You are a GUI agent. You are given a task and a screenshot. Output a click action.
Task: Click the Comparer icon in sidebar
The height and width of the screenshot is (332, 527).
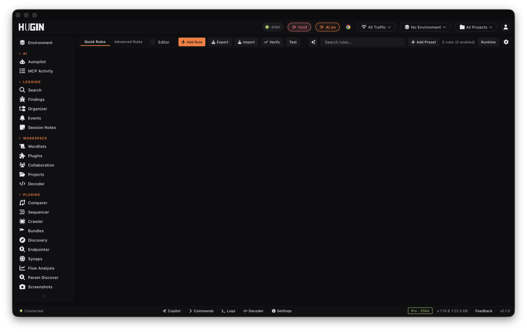point(22,203)
